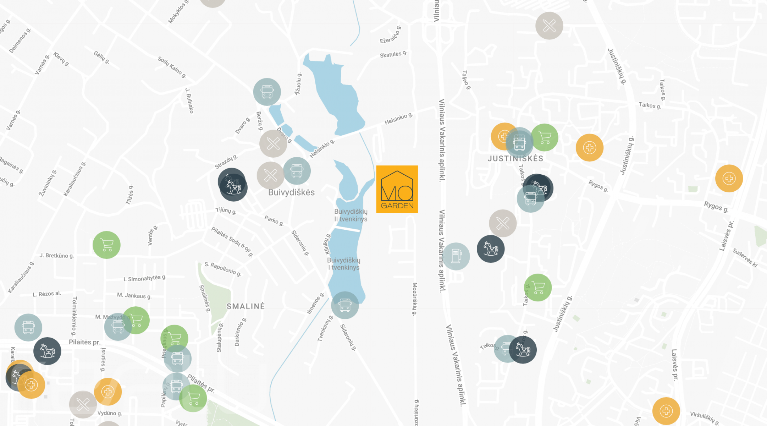Select the medical marker near Viršuliškių g.
Screen dimensions: 767x426
pyautogui.click(x=666, y=411)
